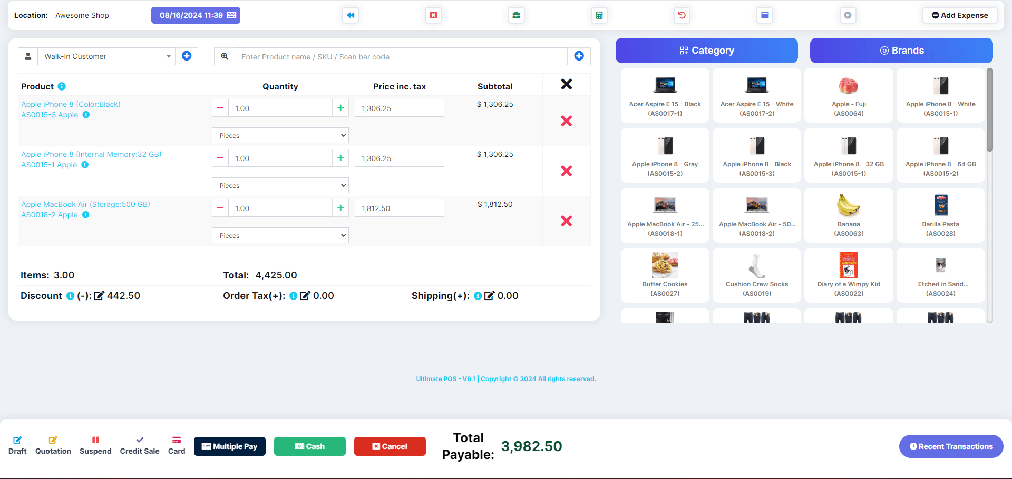
Task: Open Recent Transactions
Action: pyautogui.click(x=951, y=446)
